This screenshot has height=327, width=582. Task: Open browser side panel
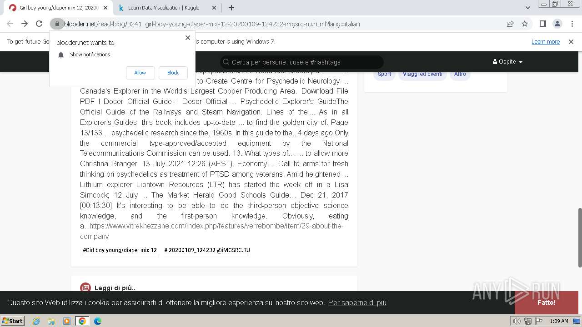click(x=542, y=24)
